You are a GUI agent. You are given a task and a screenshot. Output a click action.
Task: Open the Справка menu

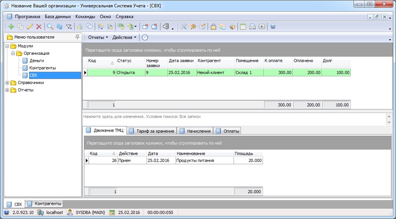(x=125, y=17)
